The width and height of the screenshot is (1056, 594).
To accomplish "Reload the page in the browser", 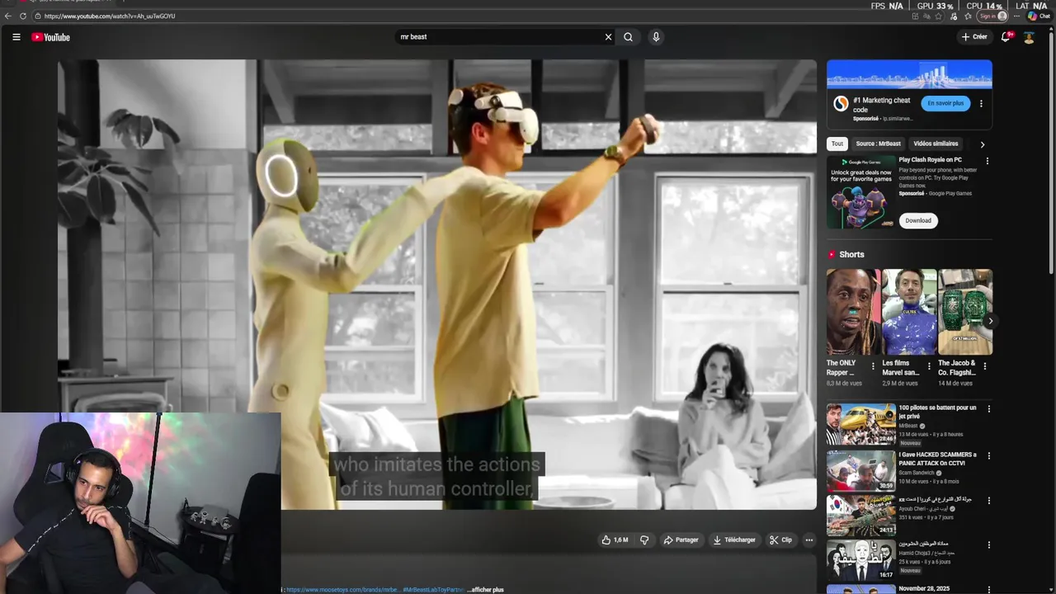I will (x=22, y=16).
